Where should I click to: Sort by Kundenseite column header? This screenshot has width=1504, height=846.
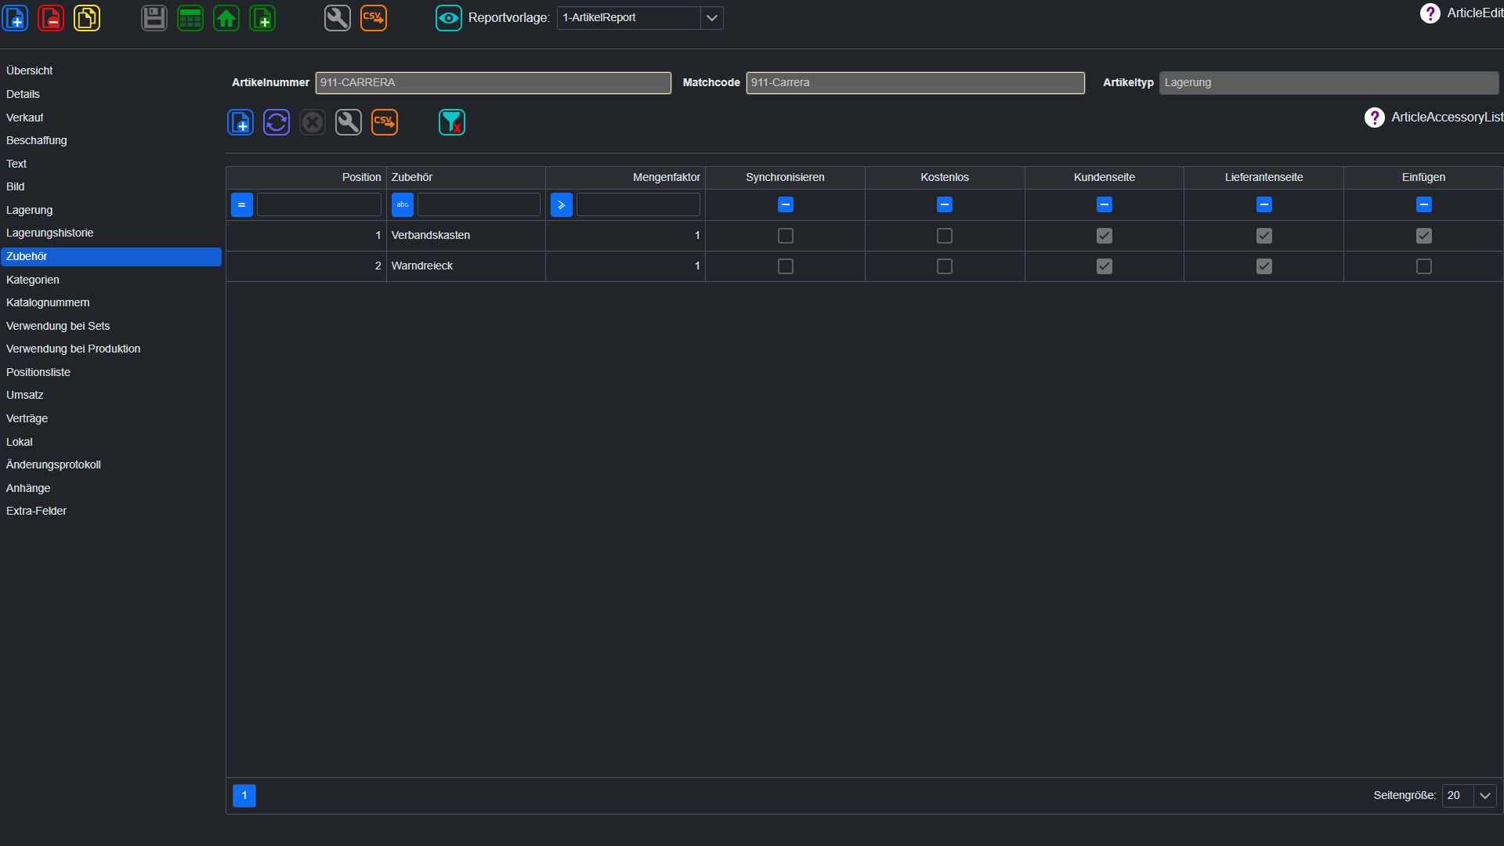(1104, 177)
